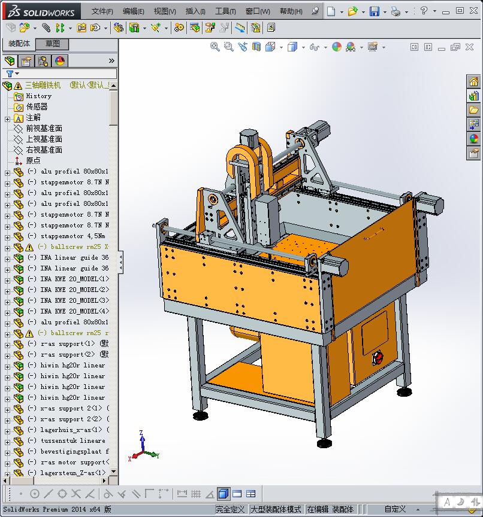Screen dimensions: 483x517
Task: Open the dropdown arrow next to New icon
Action: [x=342, y=12]
